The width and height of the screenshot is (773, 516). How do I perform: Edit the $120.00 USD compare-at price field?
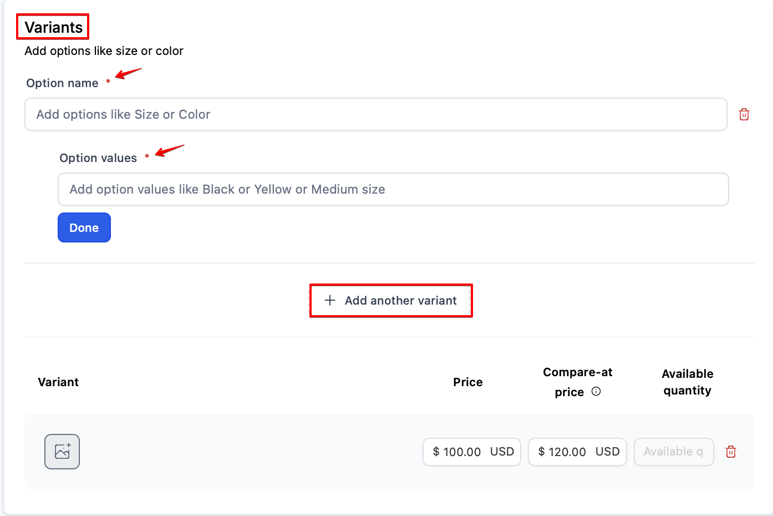577,452
